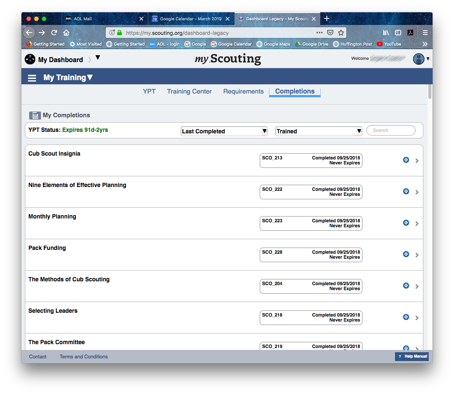Viewport: 454px width, 394px height.
Task: Close the Dashboard Legacy browser tab
Action: click(x=313, y=19)
